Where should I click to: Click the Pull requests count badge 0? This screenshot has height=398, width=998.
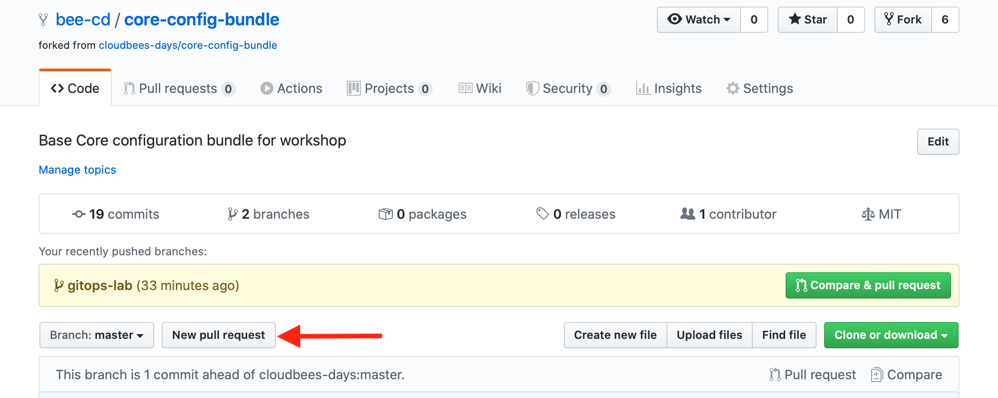228,89
